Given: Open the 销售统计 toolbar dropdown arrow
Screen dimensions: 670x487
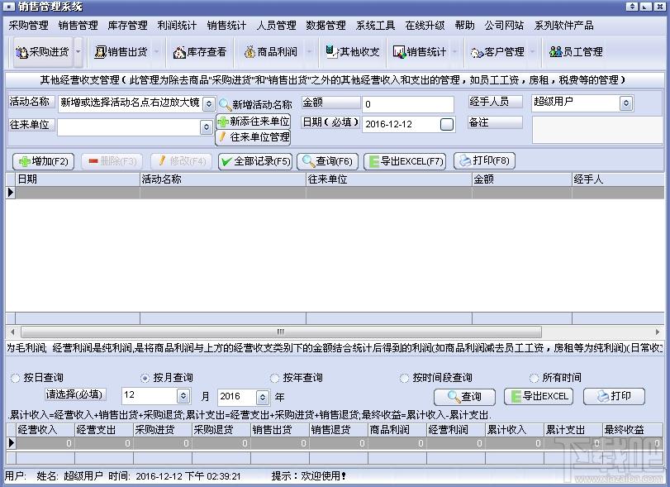Looking at the screenshot, I should point(454,52).
